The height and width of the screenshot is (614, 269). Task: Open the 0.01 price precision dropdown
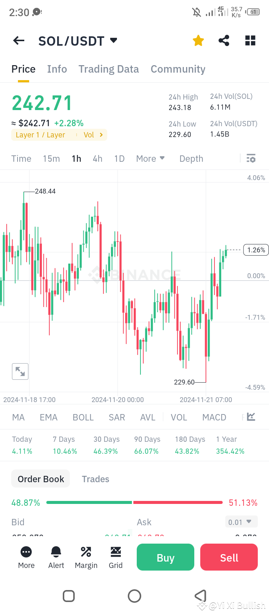click(x=241, y=522)
